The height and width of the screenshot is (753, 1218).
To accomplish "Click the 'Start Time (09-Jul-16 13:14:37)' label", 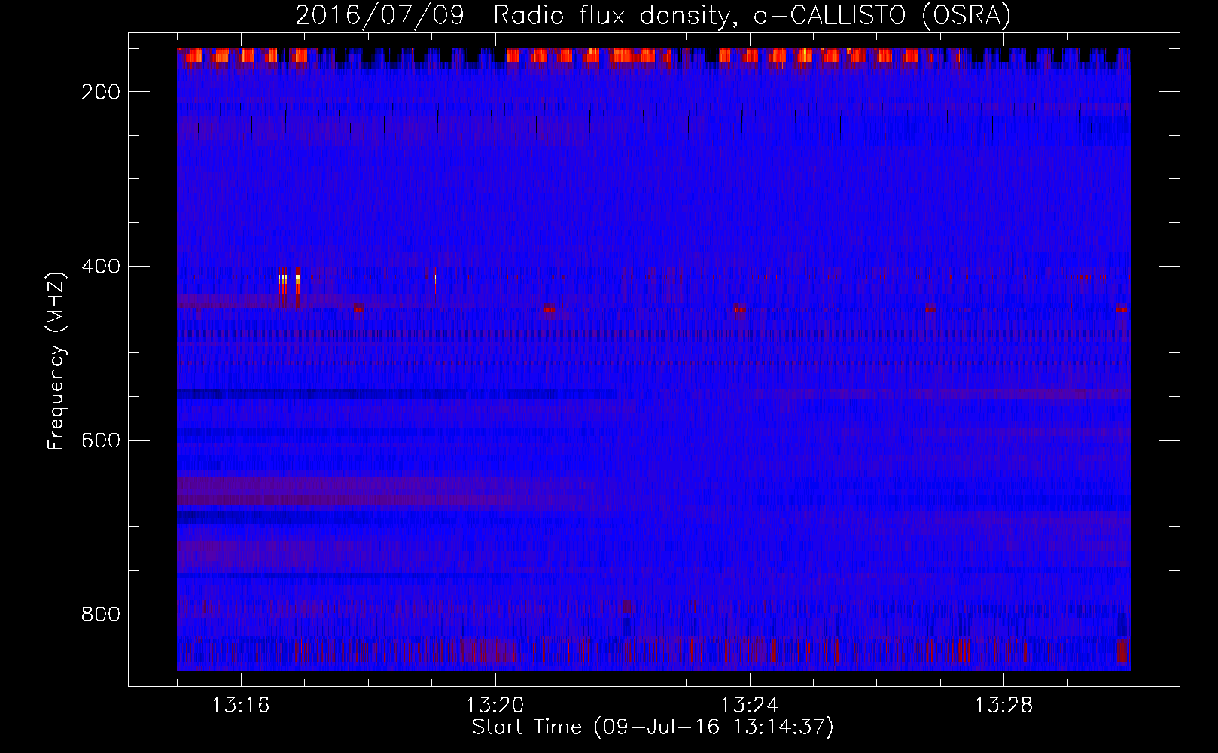I will click(653, 727).
